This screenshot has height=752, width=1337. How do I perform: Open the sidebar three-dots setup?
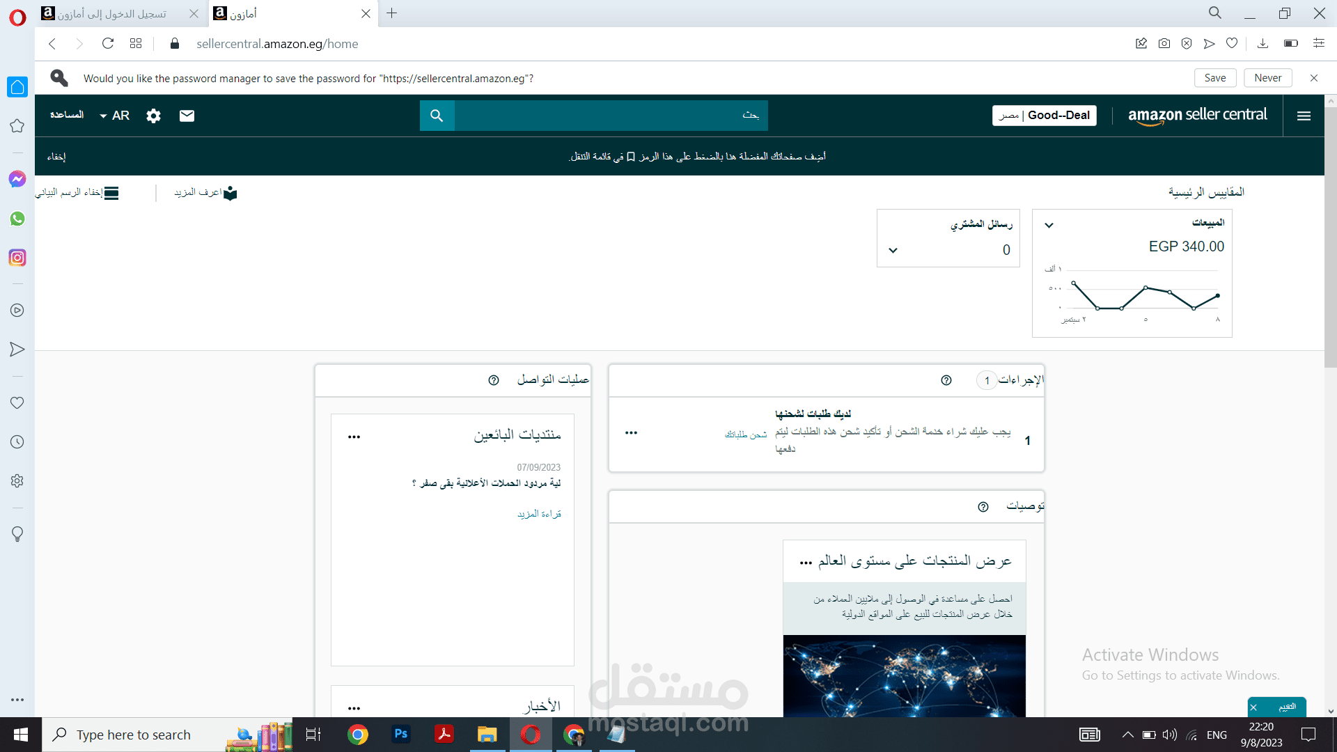17,700
